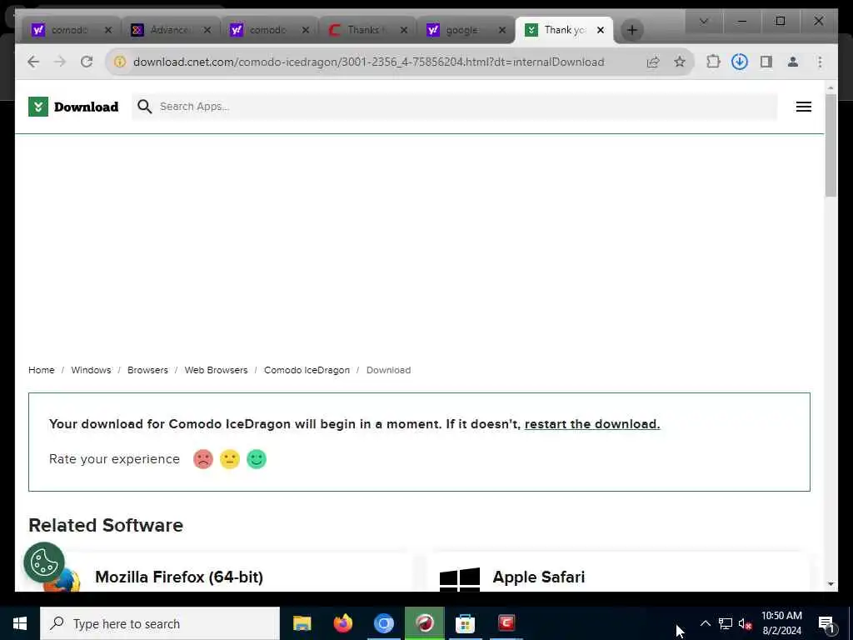Image resolution: width=853 pixels, height=640 pixels.
Task: Switch to the first comodo Yahoo tab
Action: (x=69, y=30)
